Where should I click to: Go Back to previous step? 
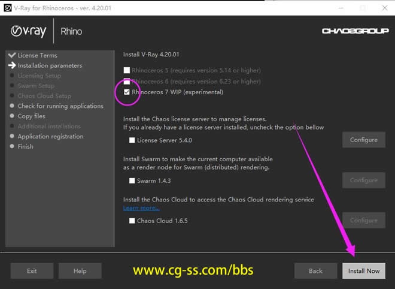315,270
